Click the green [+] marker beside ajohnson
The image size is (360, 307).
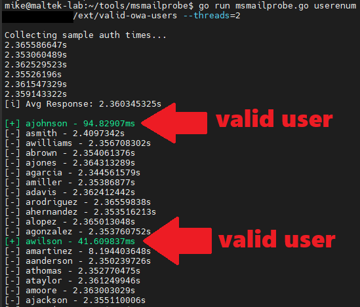[x=12, y=124]
